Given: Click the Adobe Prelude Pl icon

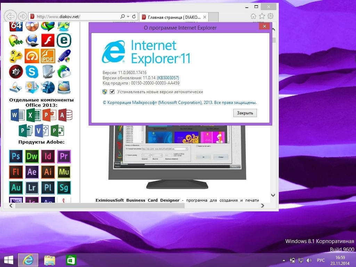Looking at the screenshot, I should point(48,187).
